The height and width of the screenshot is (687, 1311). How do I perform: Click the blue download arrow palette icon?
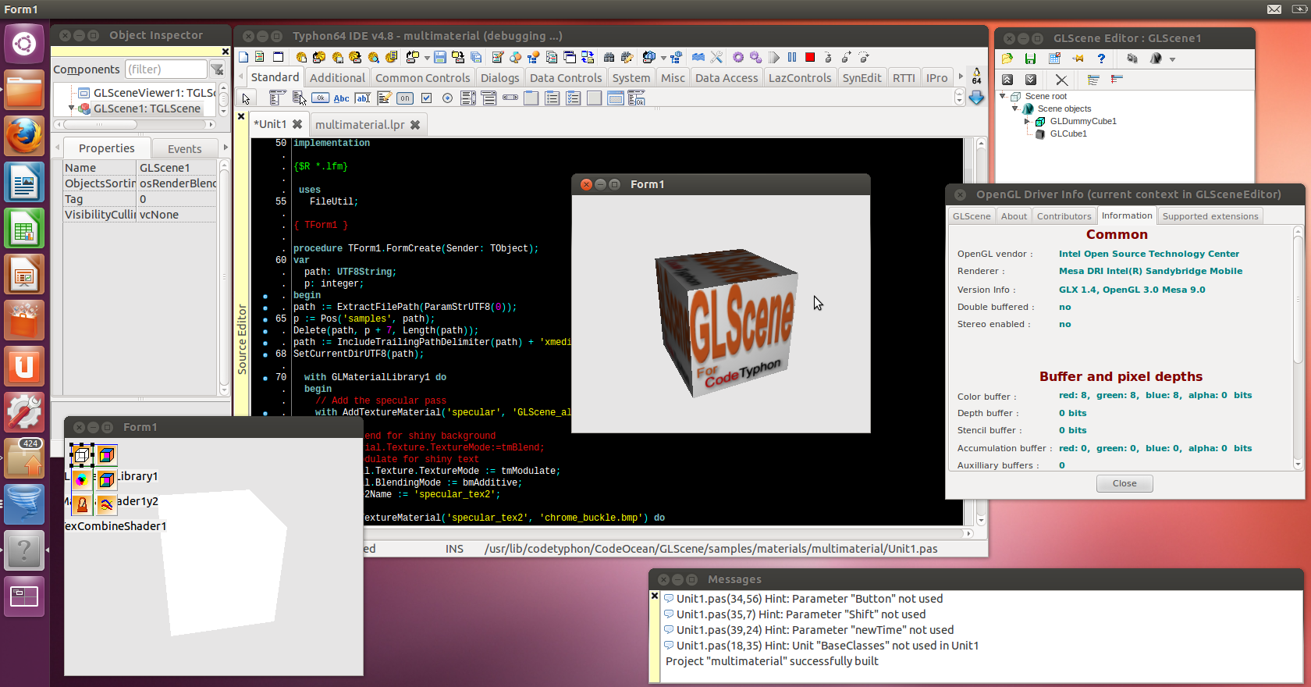[x=976, y=98]
